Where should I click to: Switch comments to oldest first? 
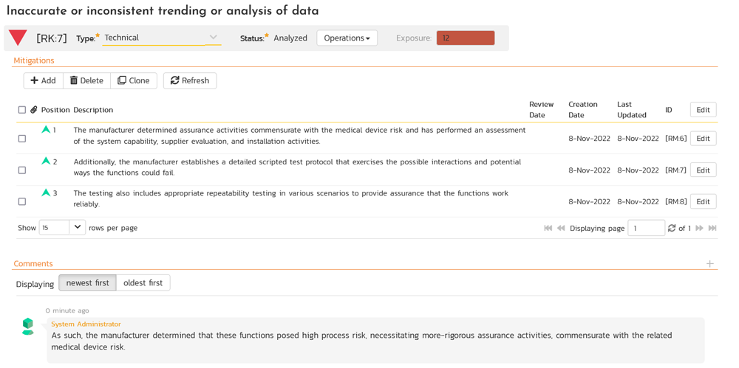(143, 283)
